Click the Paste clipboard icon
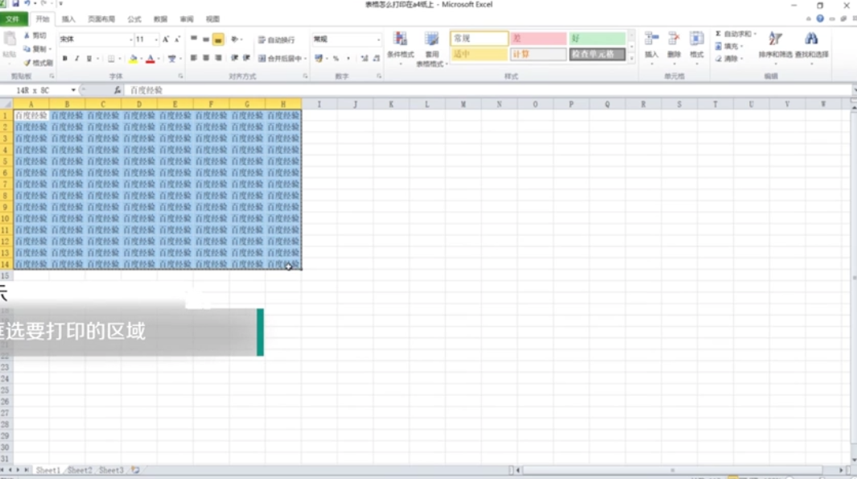The image size is (857, 479). pos(10,40)
